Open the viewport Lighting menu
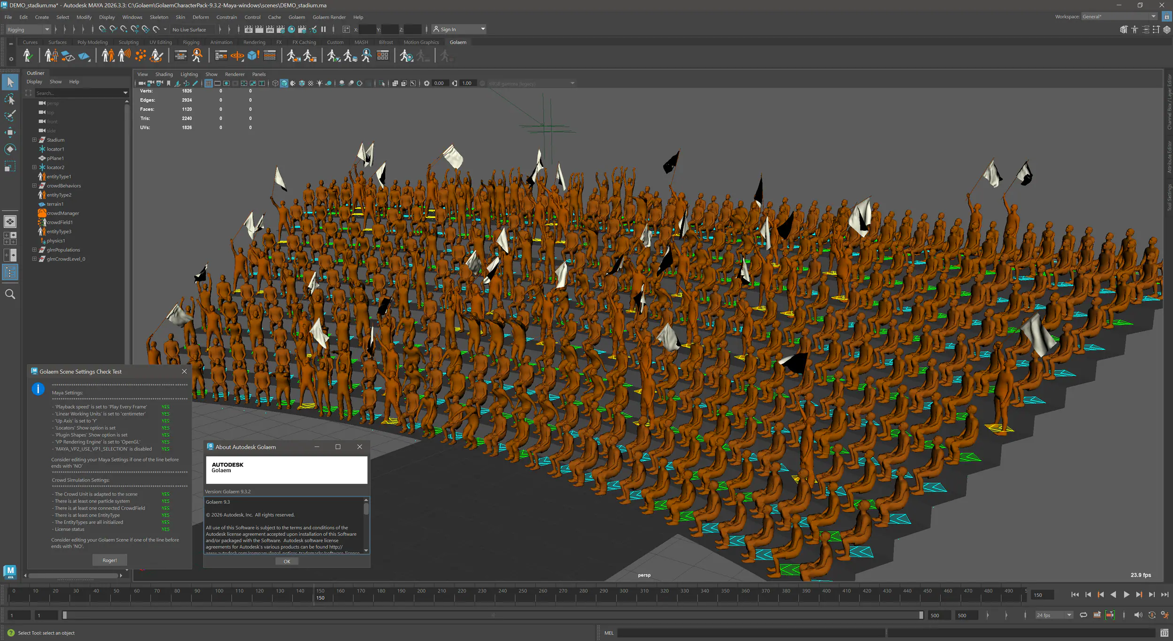The width and height of the screenshot is (1173, 641). click(189, 74)
